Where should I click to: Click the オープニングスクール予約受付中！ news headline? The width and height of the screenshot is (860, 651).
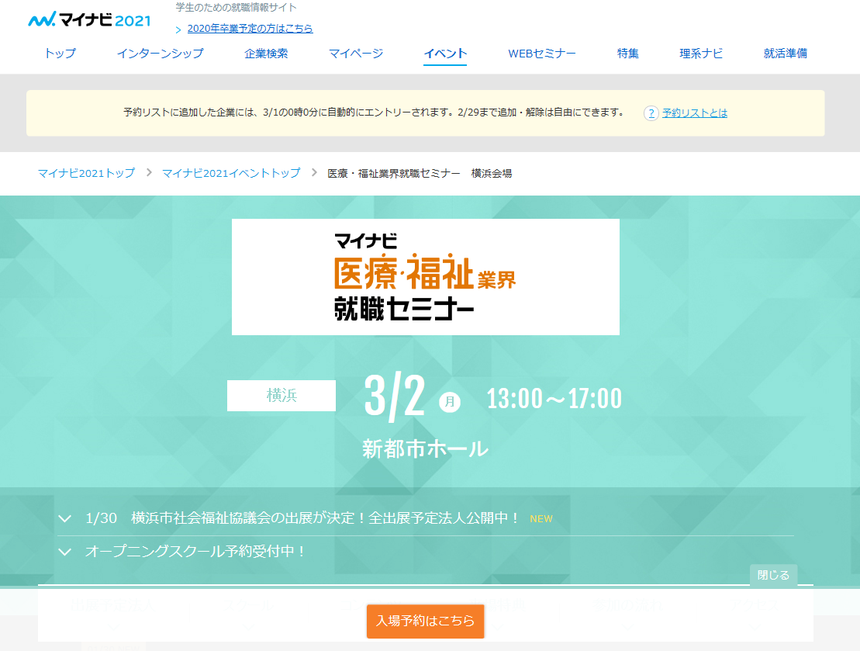point(195,551)
